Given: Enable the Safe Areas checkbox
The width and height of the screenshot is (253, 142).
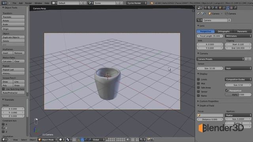Looking at the screenshot, I should tap(198, 88).
